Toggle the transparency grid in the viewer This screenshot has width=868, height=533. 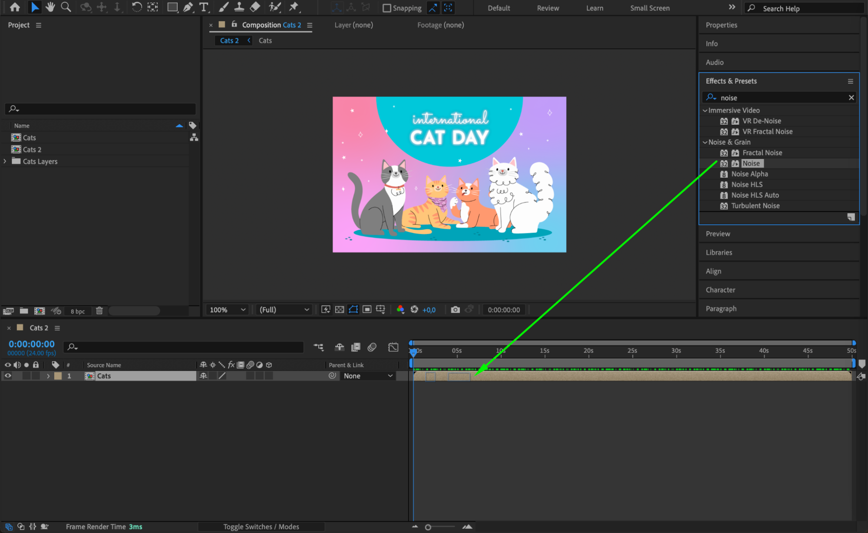pyautogui.click(x=340, y=310)
